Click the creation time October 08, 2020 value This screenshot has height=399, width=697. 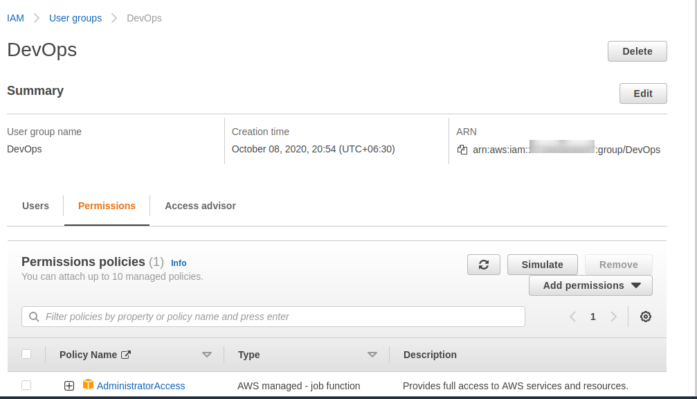(x=314, y=149)
